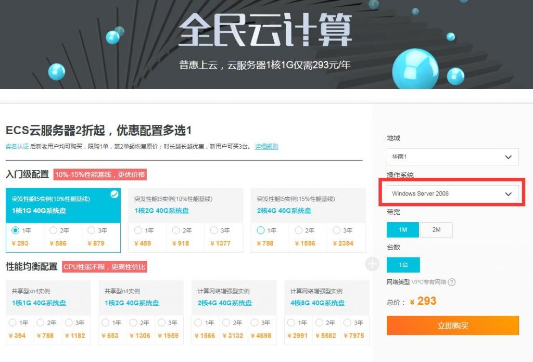Click the help icon beside VPC专有网络
Viewport: 533px width, 362px height.
point(452,282)
